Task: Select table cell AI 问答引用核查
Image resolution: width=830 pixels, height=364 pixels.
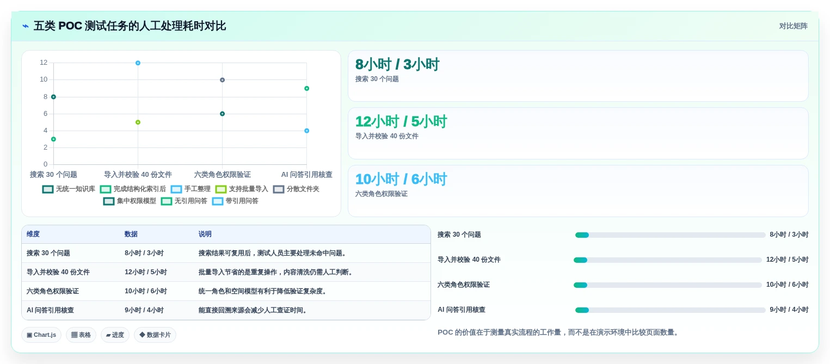Action: pos(50,310)
